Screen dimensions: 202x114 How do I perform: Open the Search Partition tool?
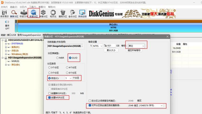click(x=14, y=14)
